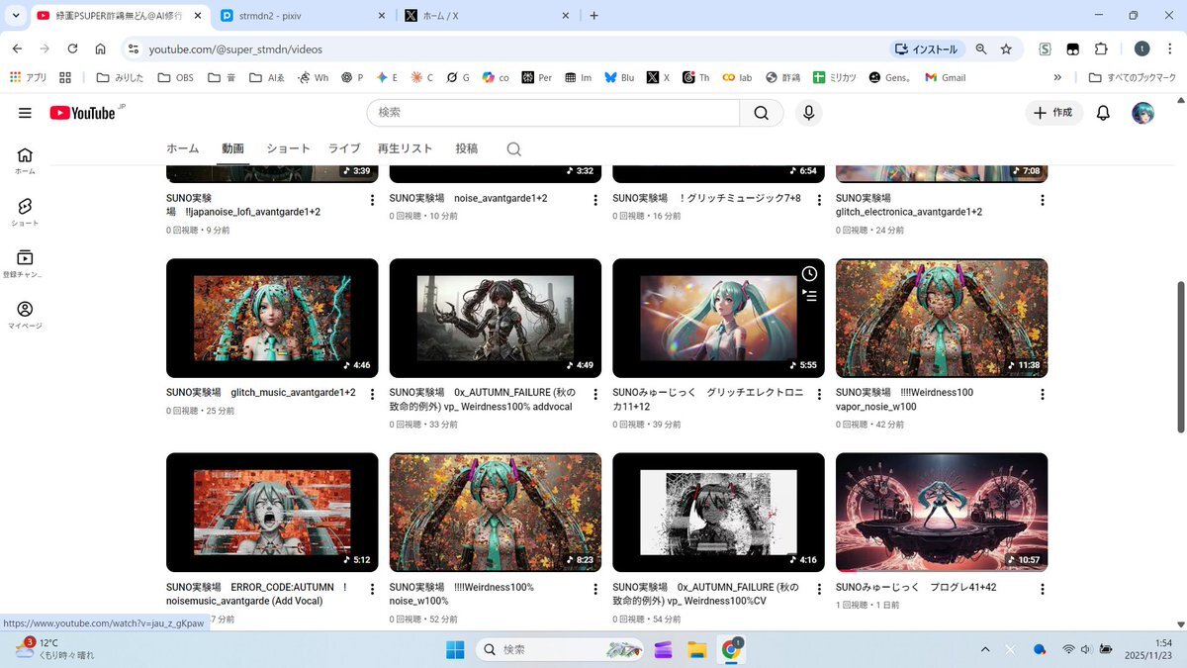Screen dimensions: 1187x668
Task: Switch to the ライブ tab
Action: (344, 148)
